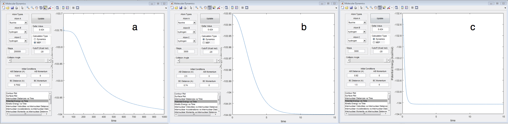Click plot list vertical scrollbar in window b
The height and width of the screenshot is (124, 508).
[x=219, y=103]
